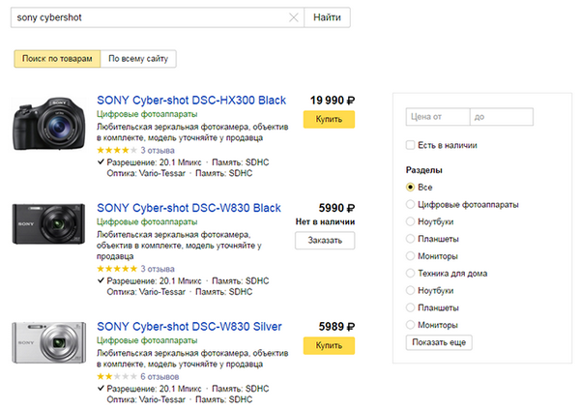Select the Цифровые фотоаппараты radio option
The width and height of the screenshot is (580, 409).
click(x=411, y=204)
